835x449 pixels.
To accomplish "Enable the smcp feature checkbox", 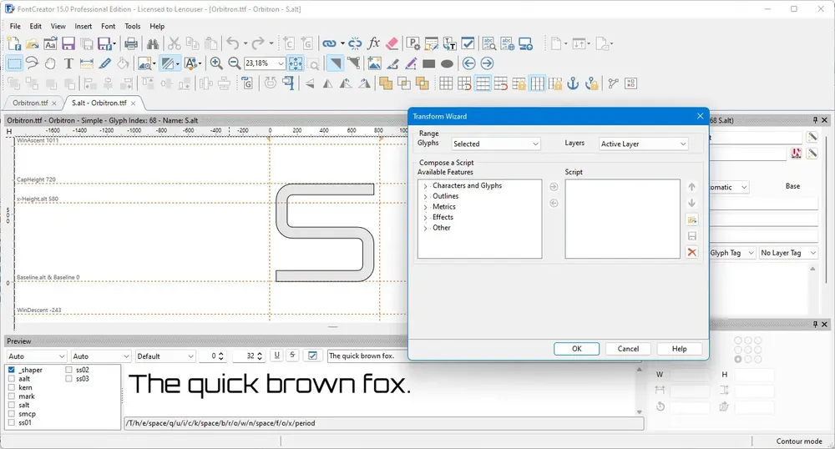I will pos(11,414).
